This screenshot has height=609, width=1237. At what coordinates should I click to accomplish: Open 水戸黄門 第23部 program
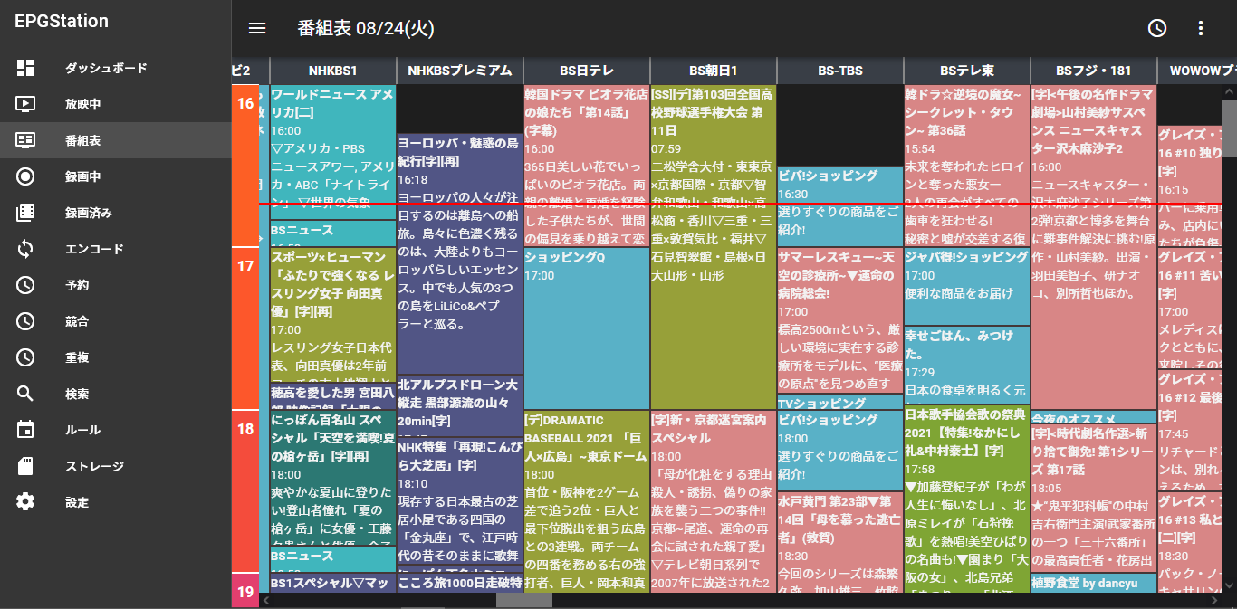840,542
